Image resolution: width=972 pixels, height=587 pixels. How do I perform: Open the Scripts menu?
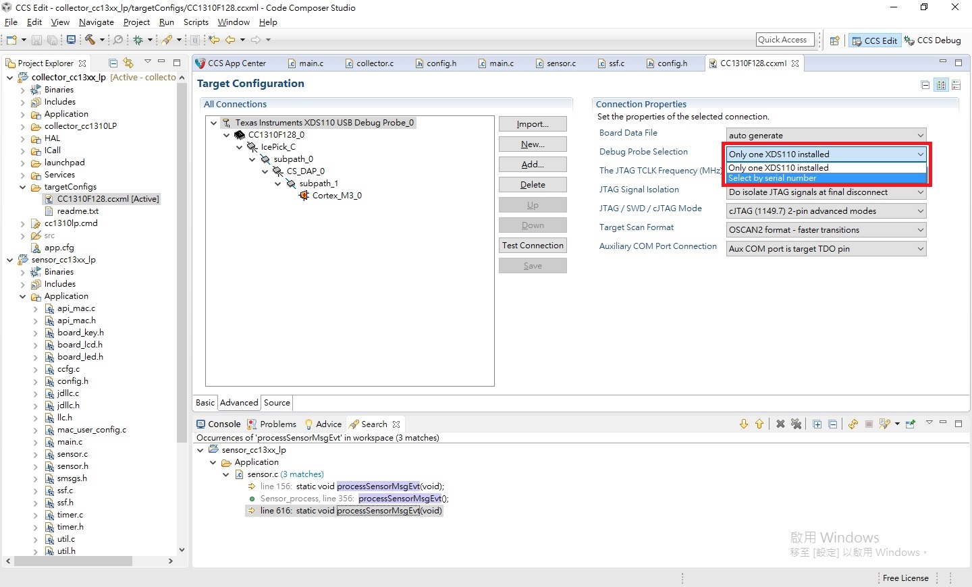tap(196, 22)
